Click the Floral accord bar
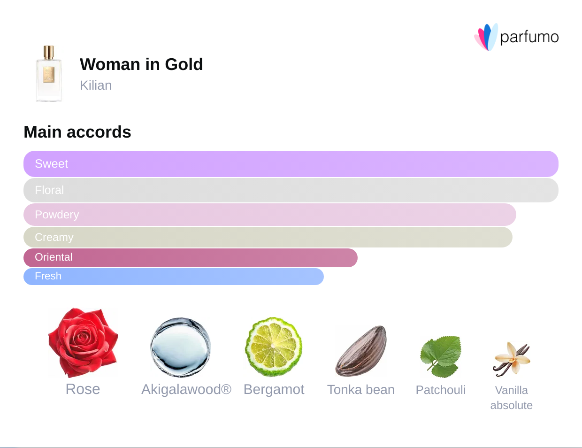 pyautogui.click(x=291, y=190)
